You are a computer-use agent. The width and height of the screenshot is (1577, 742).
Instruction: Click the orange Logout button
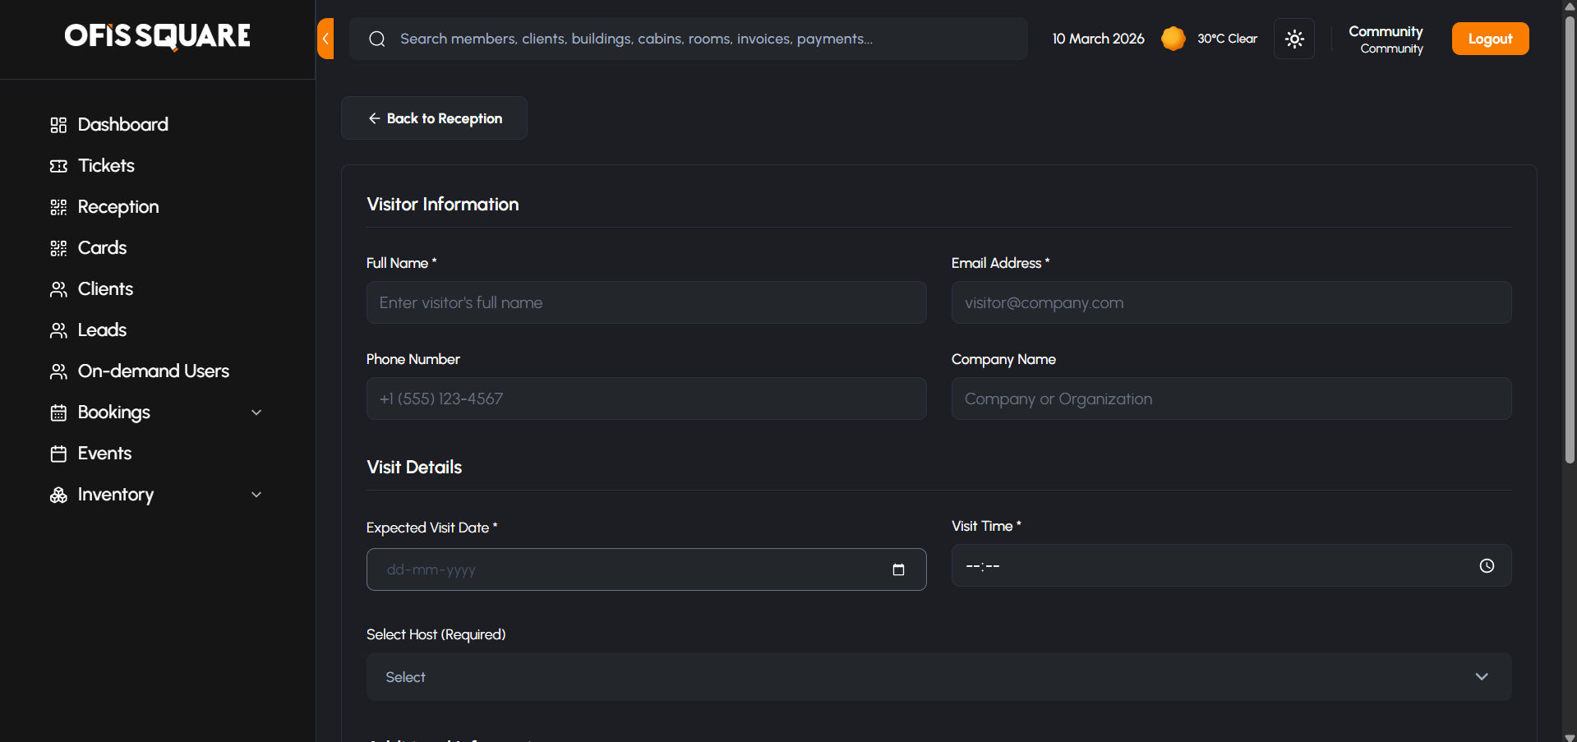tap(1490, 39)
